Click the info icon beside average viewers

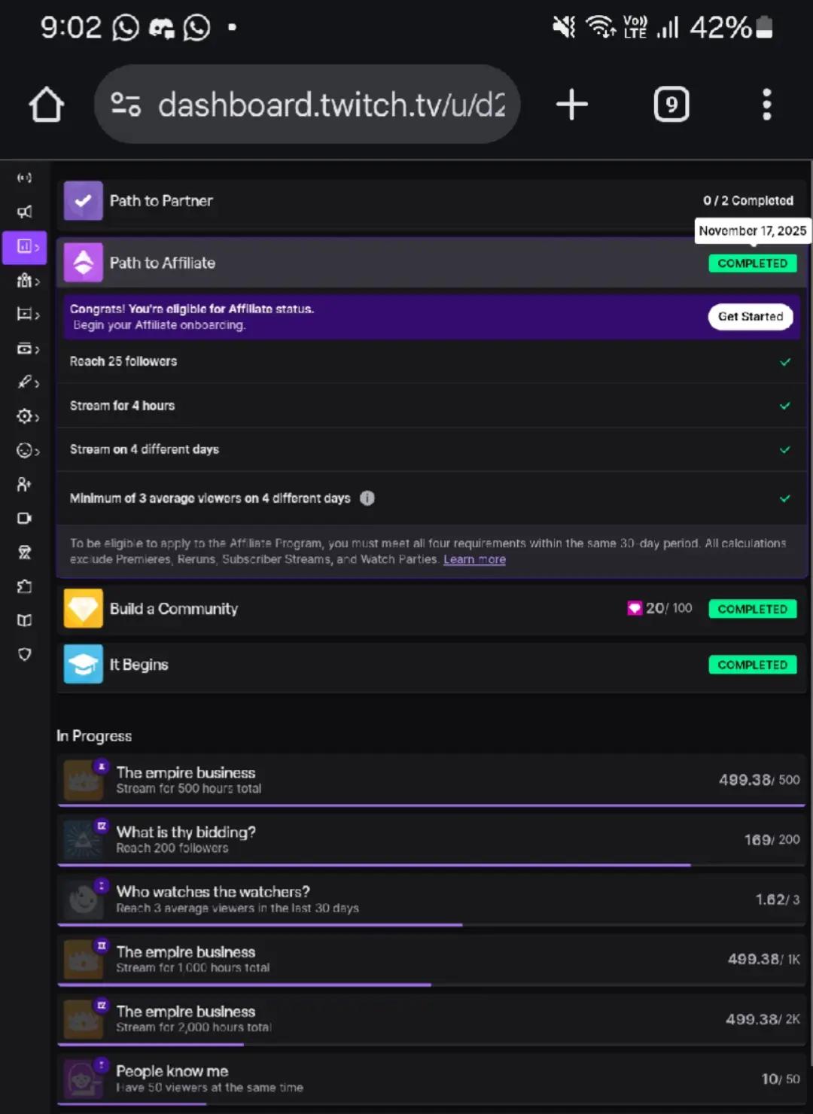pos(367,498)
